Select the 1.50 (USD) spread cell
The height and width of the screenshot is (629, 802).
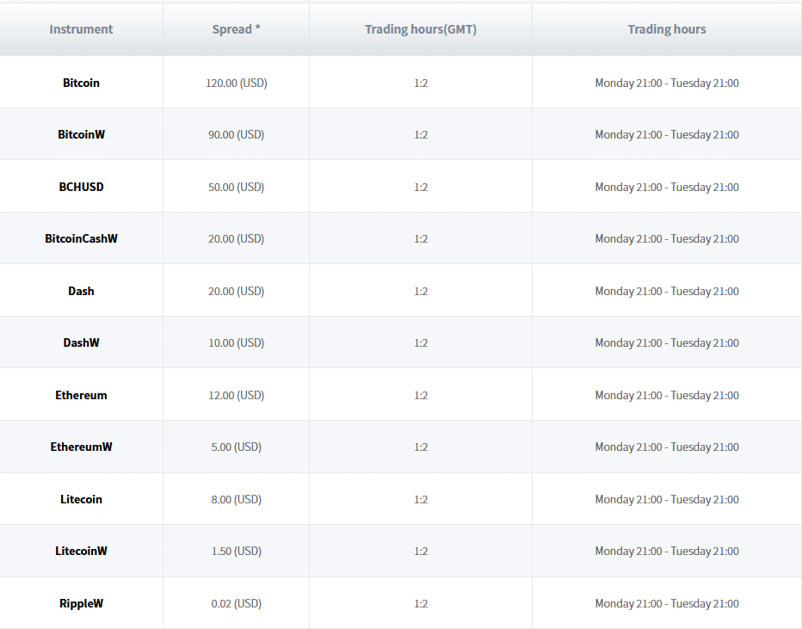tap(236, 552)
